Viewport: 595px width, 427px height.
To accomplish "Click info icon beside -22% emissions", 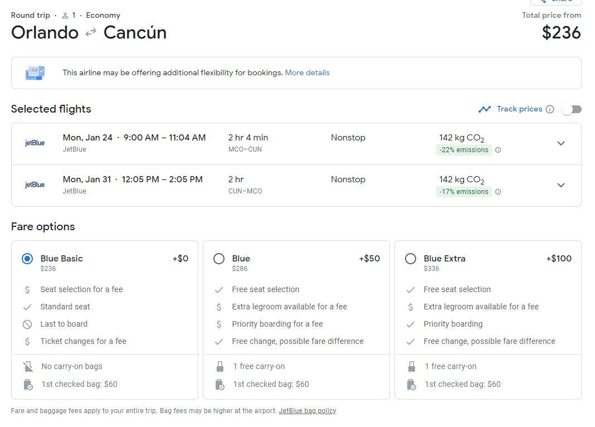I will click(x=498, y=150).
